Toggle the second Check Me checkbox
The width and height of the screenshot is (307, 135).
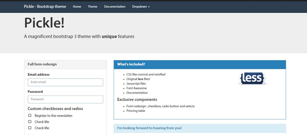click(x=30, y=128)
